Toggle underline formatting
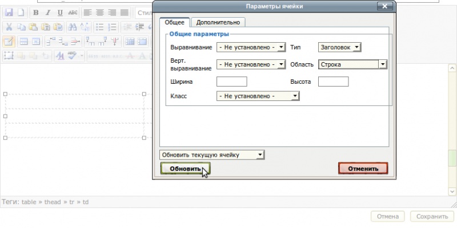The width and height of the screenshot is (457, 228). (x=60, y=13)
